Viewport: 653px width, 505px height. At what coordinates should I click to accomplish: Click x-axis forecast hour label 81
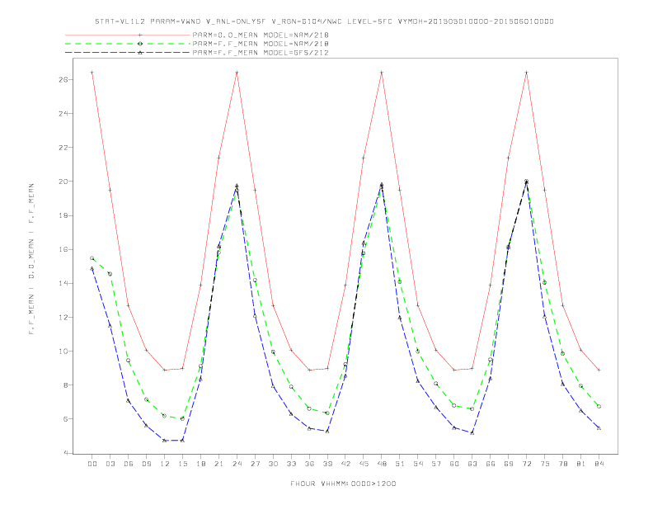pos(581,464)
